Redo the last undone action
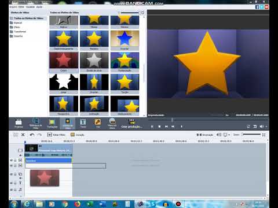This screenshot has width=278, height=208. point(39,135)
